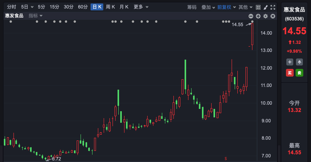Expand the 指标 indicators dropdown

(35, 15)
